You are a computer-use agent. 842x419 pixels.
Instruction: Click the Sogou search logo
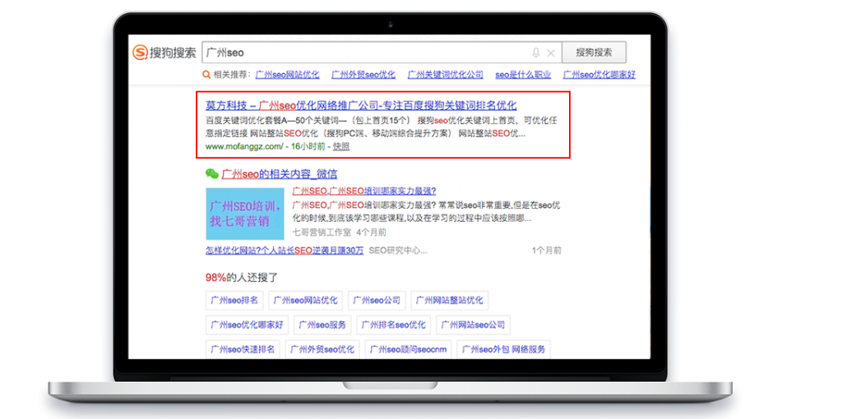164,53
